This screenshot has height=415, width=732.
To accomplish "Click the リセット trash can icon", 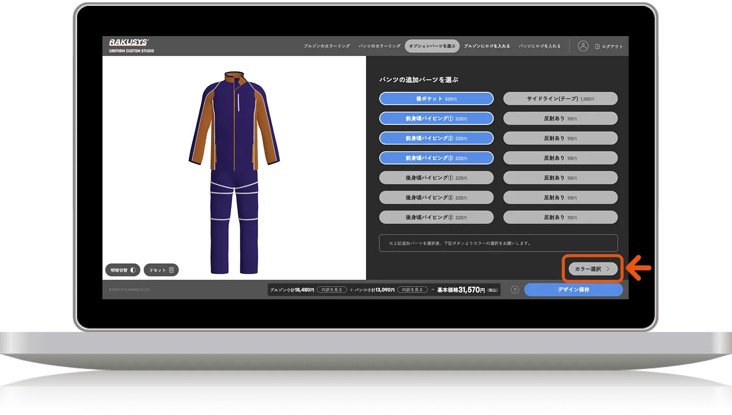I will coord(171,270).
